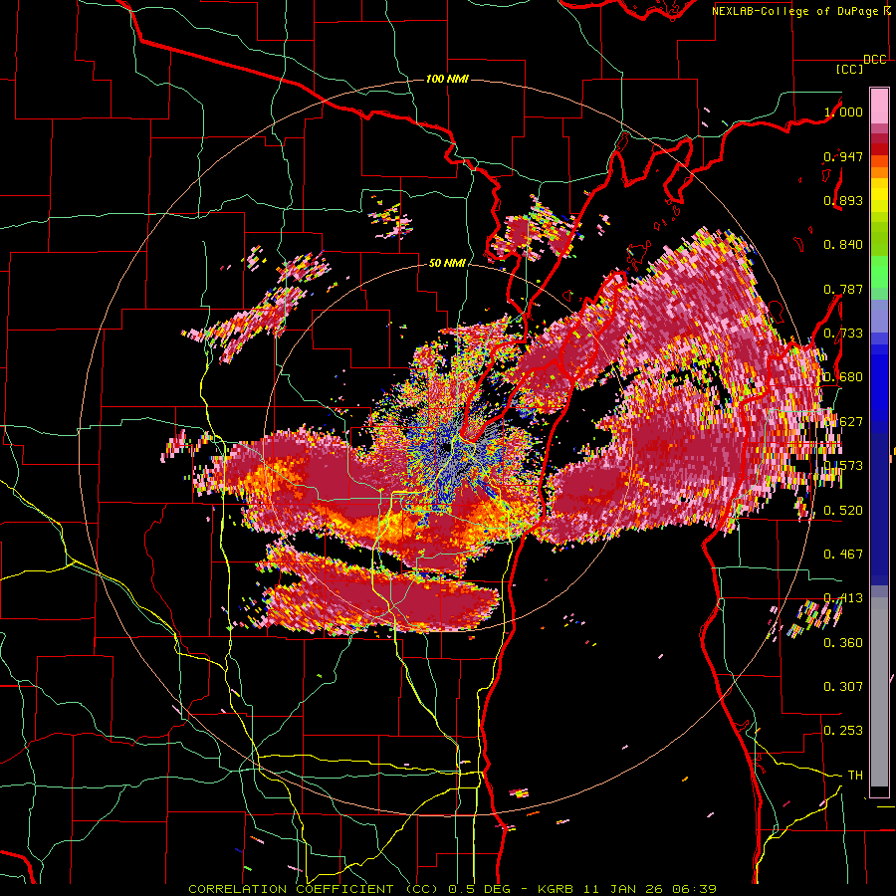The width and height of the screenshot is (896, 896).
Task: Click the 0.307 scale value
Action: tap(843, 686)
